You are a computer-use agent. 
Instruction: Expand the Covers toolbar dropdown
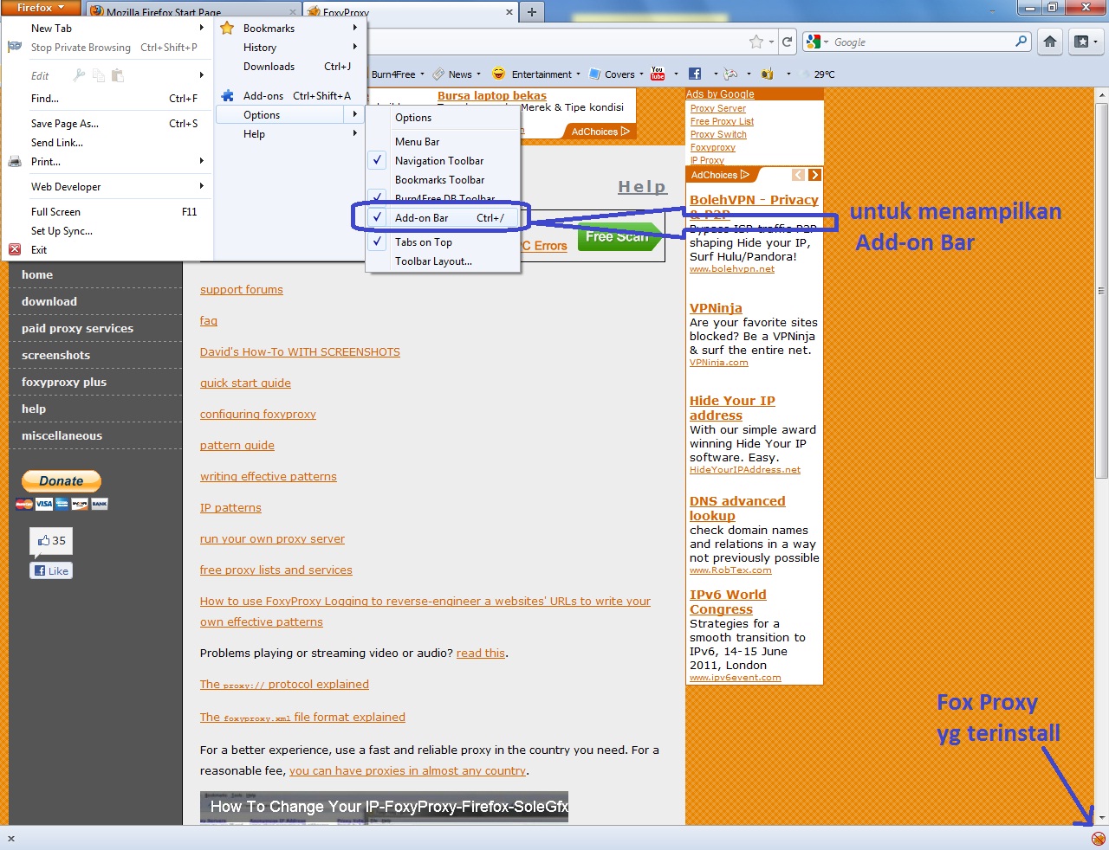(x=641, y=74)
